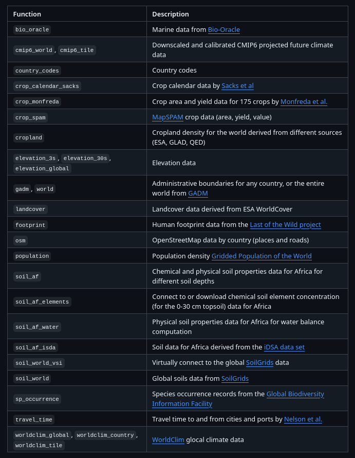
Task: Select the worldclim_country function label
Action: coord(105,435)
